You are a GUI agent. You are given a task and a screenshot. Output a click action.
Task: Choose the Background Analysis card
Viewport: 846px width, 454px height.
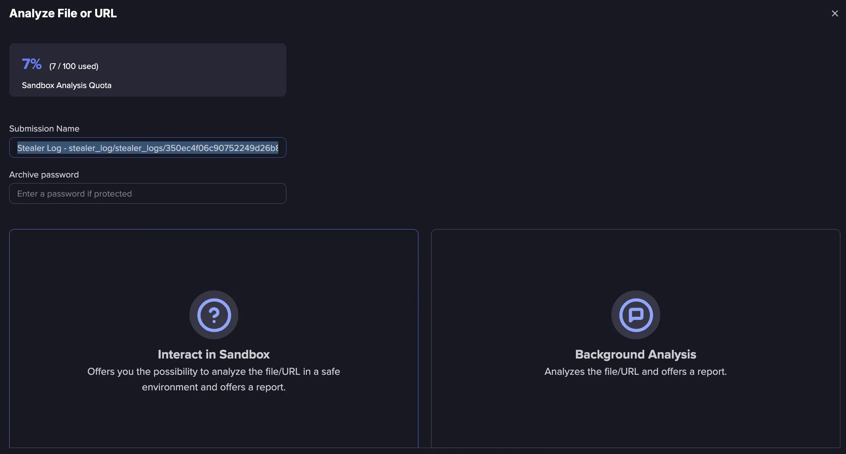click(x=636, y=339)
